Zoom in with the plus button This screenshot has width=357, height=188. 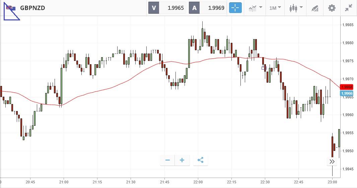(182, 160)
